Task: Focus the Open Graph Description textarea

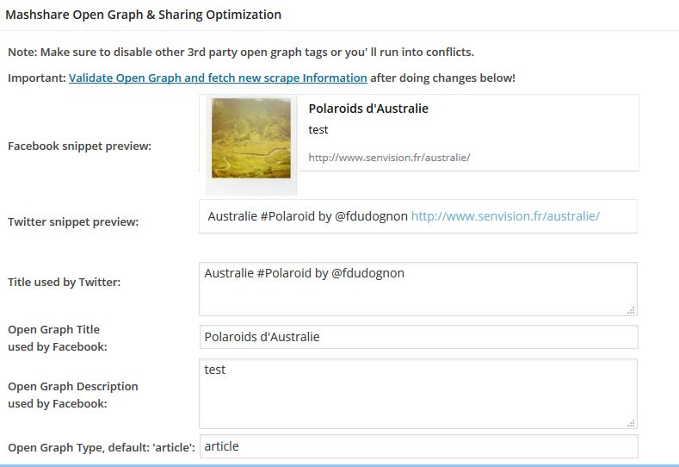Action: (418, 394)
